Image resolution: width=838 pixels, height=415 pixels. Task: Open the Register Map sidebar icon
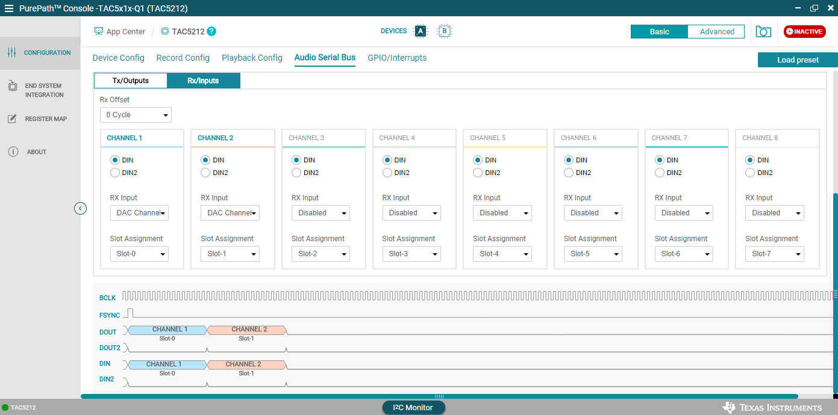pyautogui.click(x=12, y=119)
